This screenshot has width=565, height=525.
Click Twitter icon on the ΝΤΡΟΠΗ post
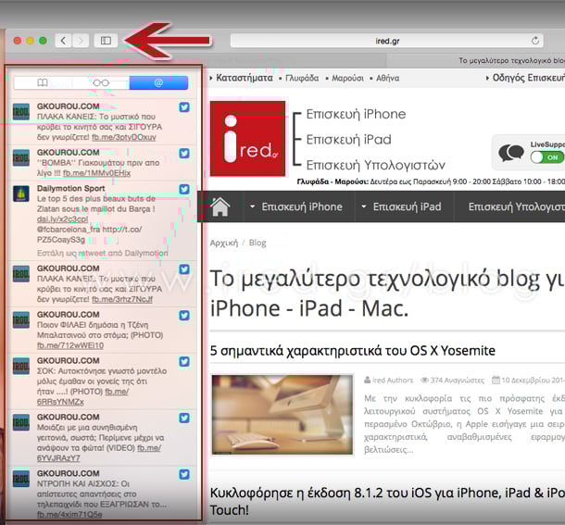point(184,474)
